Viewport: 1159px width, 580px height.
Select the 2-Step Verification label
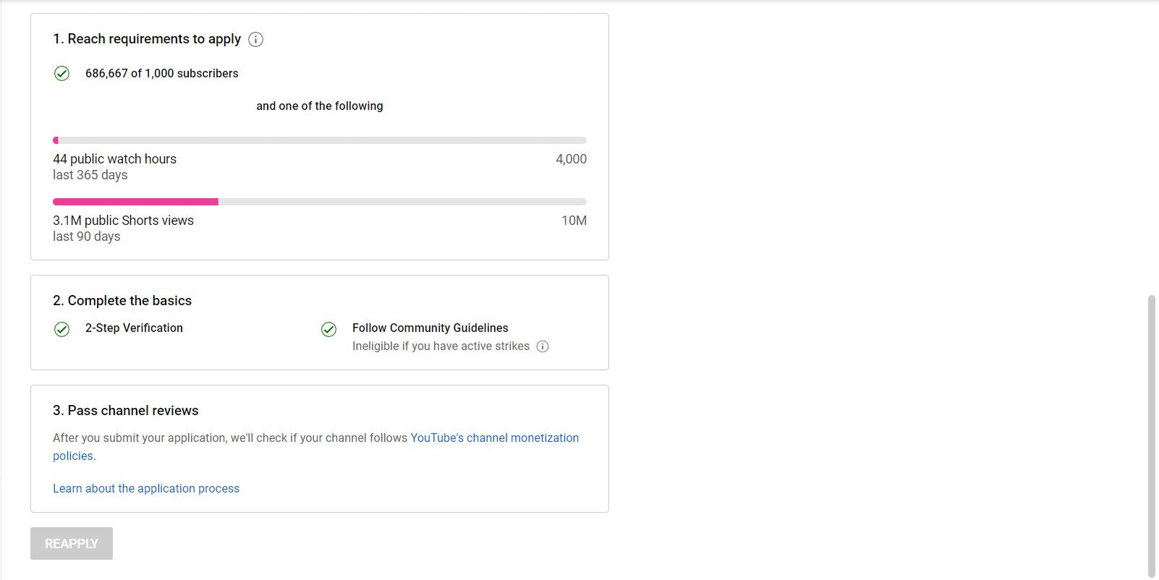pyautogui.click(x=134, y=328)
